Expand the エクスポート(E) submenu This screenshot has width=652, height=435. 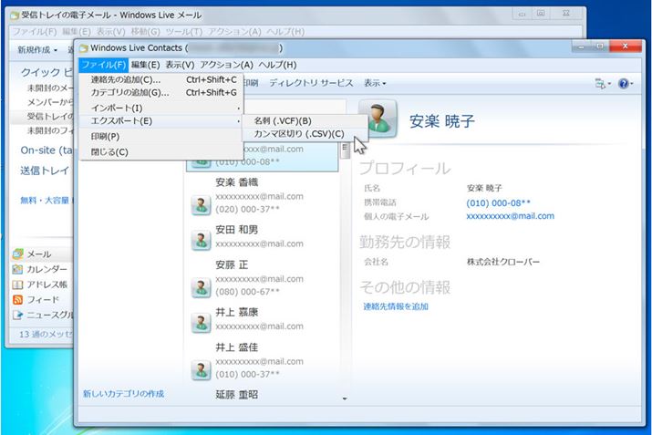tap(160, 121)
